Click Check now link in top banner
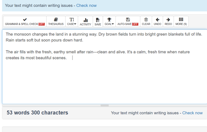207x132 pixels. [86, 6]
